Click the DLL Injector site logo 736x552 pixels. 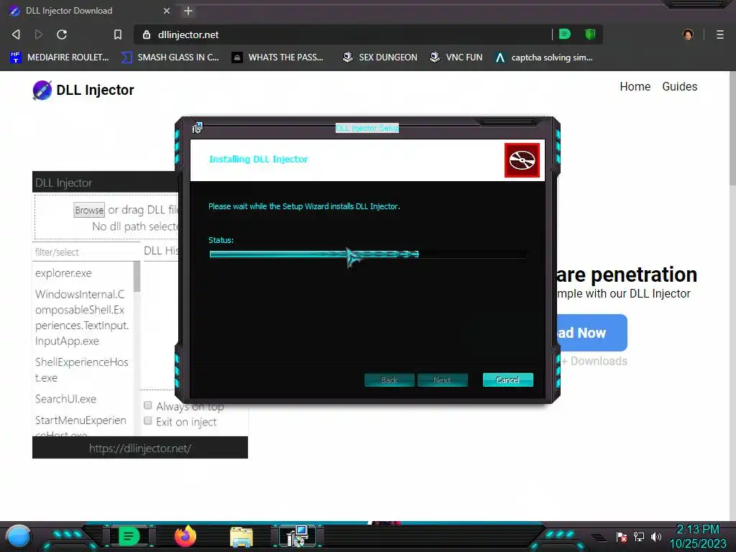click(x=83, y=90)
